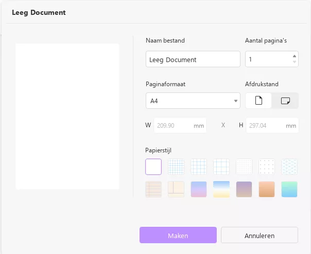This screenshot has height=254, width=311.
Task: Click the Naam bestand text field
Action: click(x=193, y=59)
